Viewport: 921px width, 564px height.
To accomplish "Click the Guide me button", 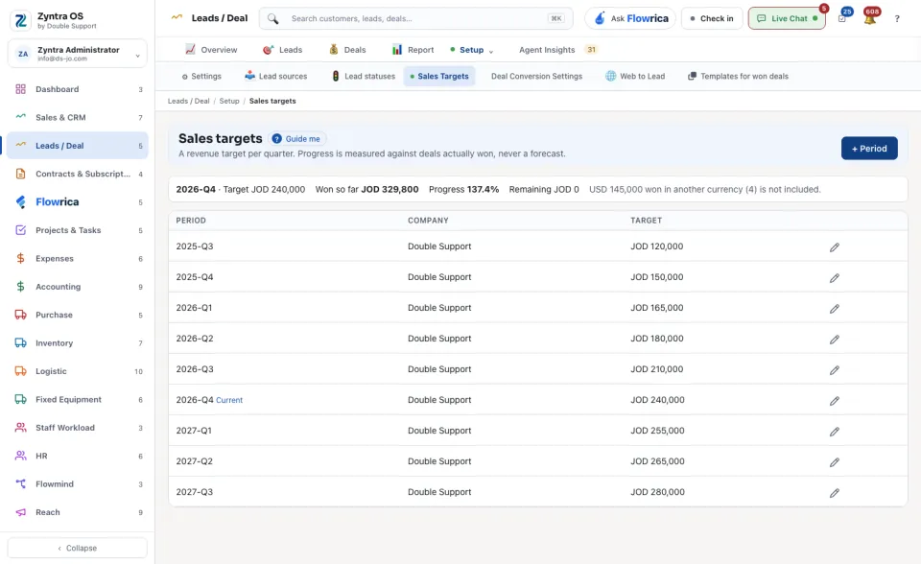I will pyautogui.click(x=297, y=139).
